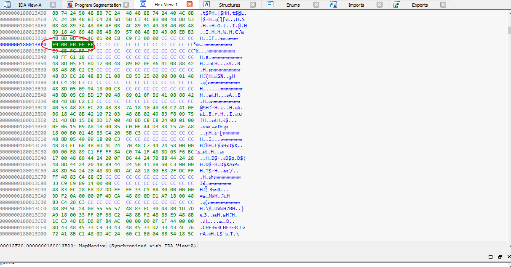Select the IDA View-A tab icon
This screenshot has width=511, height=267.
coord(7,5)
